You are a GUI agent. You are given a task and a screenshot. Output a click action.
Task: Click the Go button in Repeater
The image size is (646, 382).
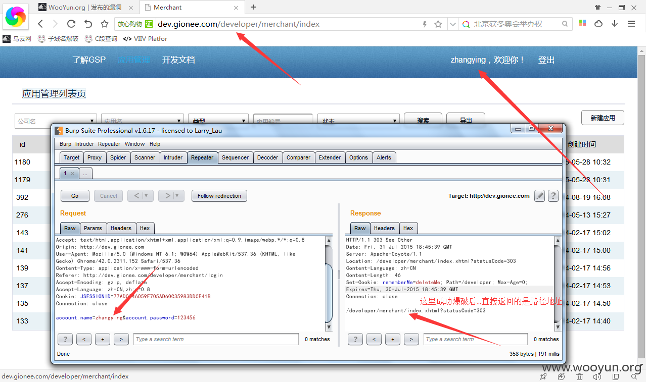pyautogui.click(x=75, y=196)
